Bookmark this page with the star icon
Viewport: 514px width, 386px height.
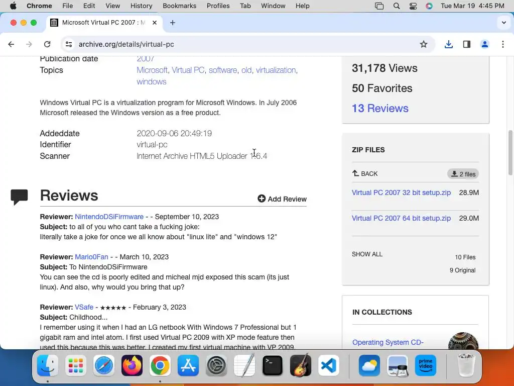point(424,44)
